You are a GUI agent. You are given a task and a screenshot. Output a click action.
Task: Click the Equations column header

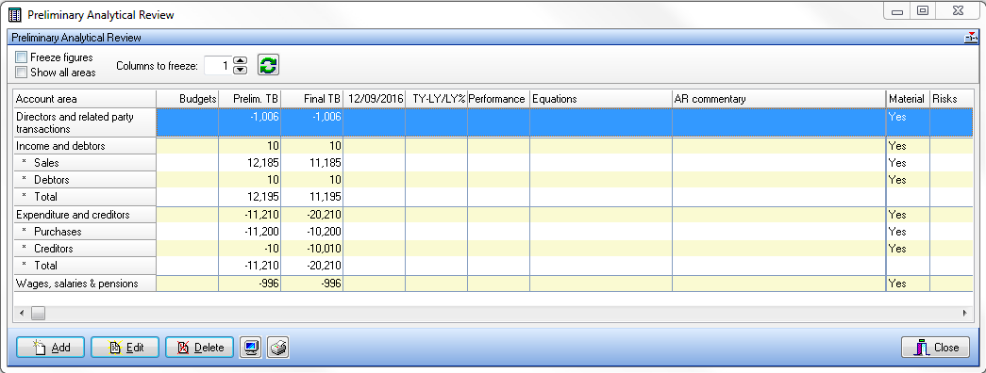pyautogui.click(x=601, y=99)
